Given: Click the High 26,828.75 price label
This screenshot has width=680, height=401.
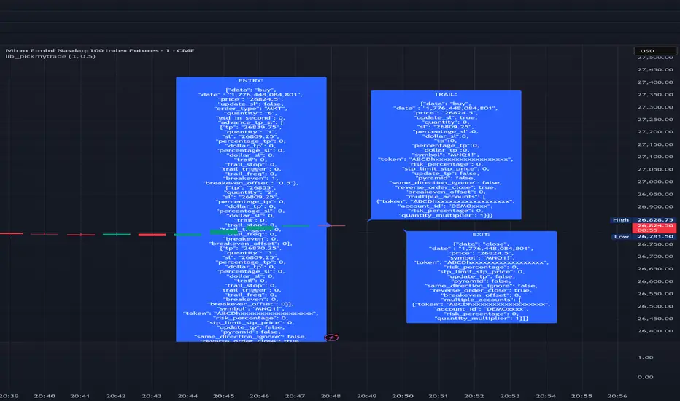Looking at the screenshot, I should (643, 219).
